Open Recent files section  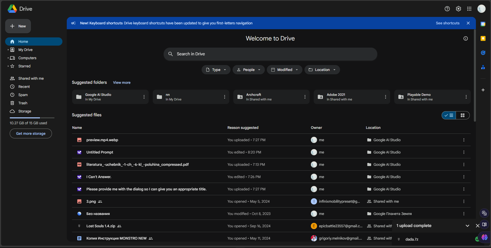pyautogui.click(x=34, y=87)
